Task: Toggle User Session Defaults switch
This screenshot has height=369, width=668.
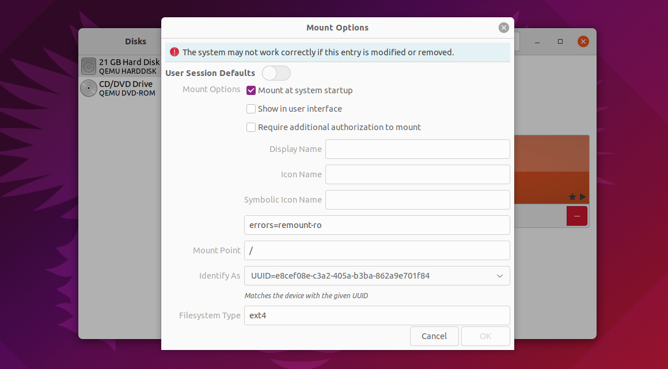Action: [276, 73]
